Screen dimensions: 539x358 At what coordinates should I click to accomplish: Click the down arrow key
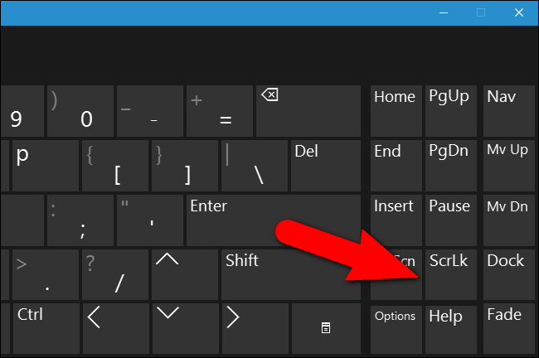coord(186,328)
